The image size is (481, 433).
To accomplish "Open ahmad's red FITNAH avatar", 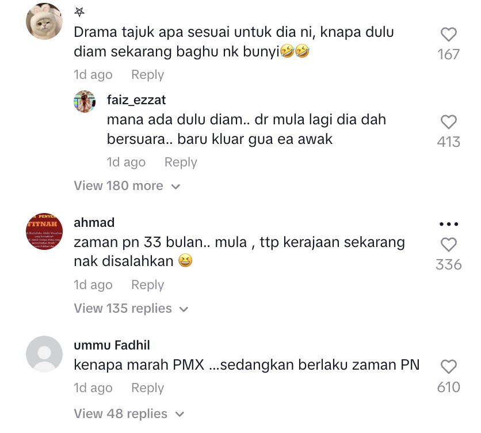I will click(x=44, y=231).
